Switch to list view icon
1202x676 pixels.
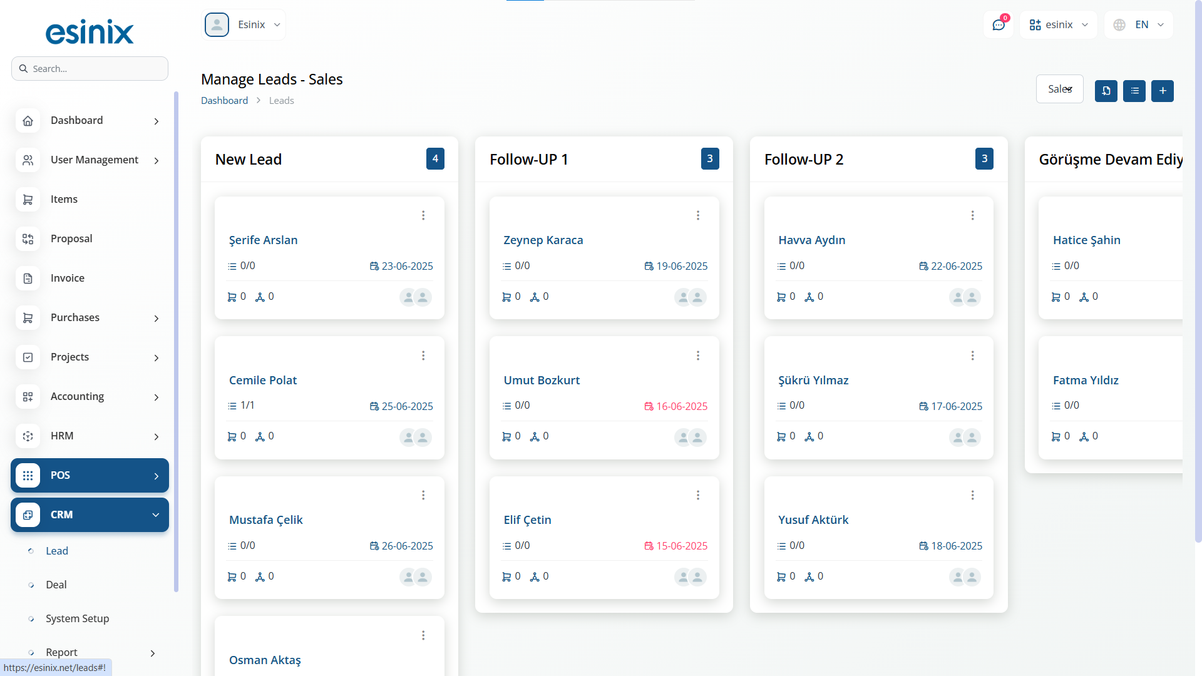point(1134,91)
